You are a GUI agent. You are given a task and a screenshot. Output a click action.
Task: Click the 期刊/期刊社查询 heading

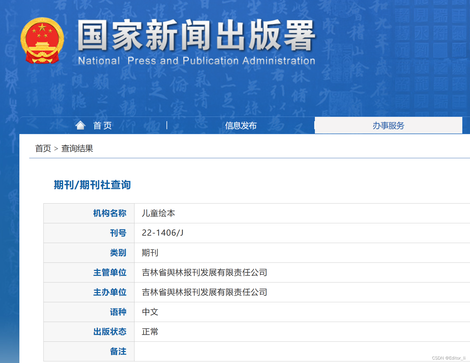click(92, 185)
